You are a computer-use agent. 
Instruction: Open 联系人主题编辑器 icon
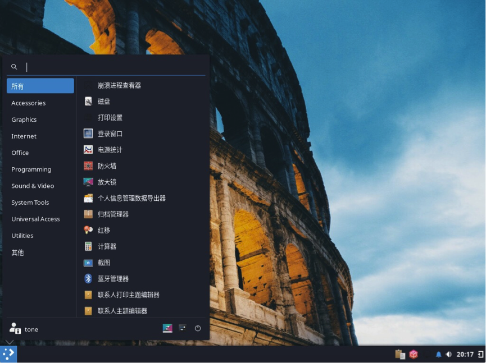tap(88, 311)
